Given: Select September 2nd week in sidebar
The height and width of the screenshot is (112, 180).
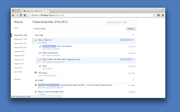Looking at the screenshot, I should pos(20,47).
